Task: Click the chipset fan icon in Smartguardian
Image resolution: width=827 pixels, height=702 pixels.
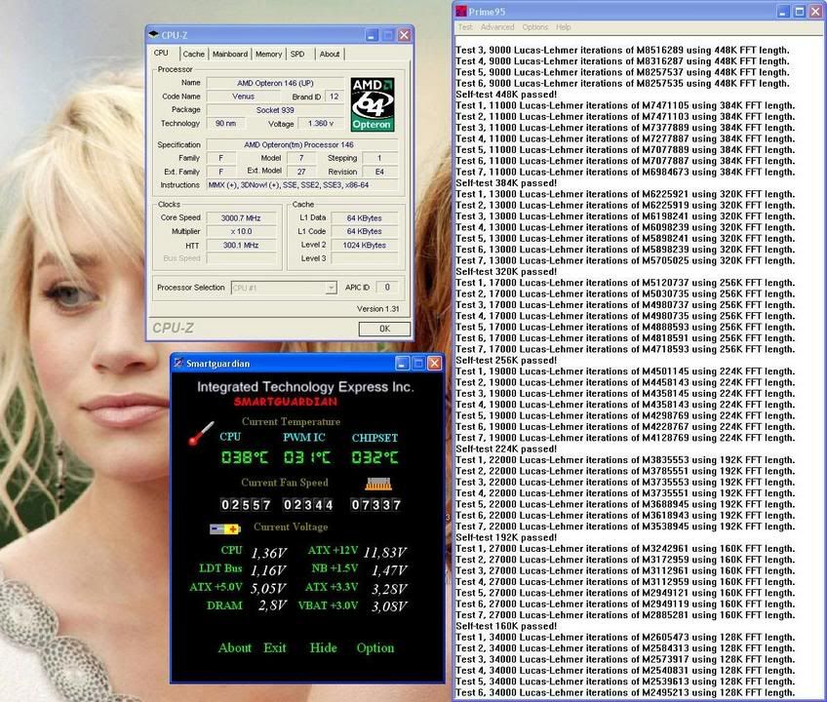Action: click(x=378, y=484)
